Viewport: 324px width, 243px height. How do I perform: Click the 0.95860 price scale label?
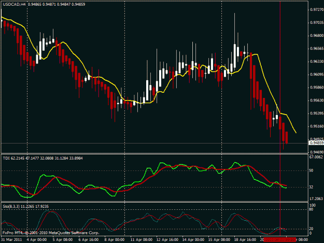(317, 88)
